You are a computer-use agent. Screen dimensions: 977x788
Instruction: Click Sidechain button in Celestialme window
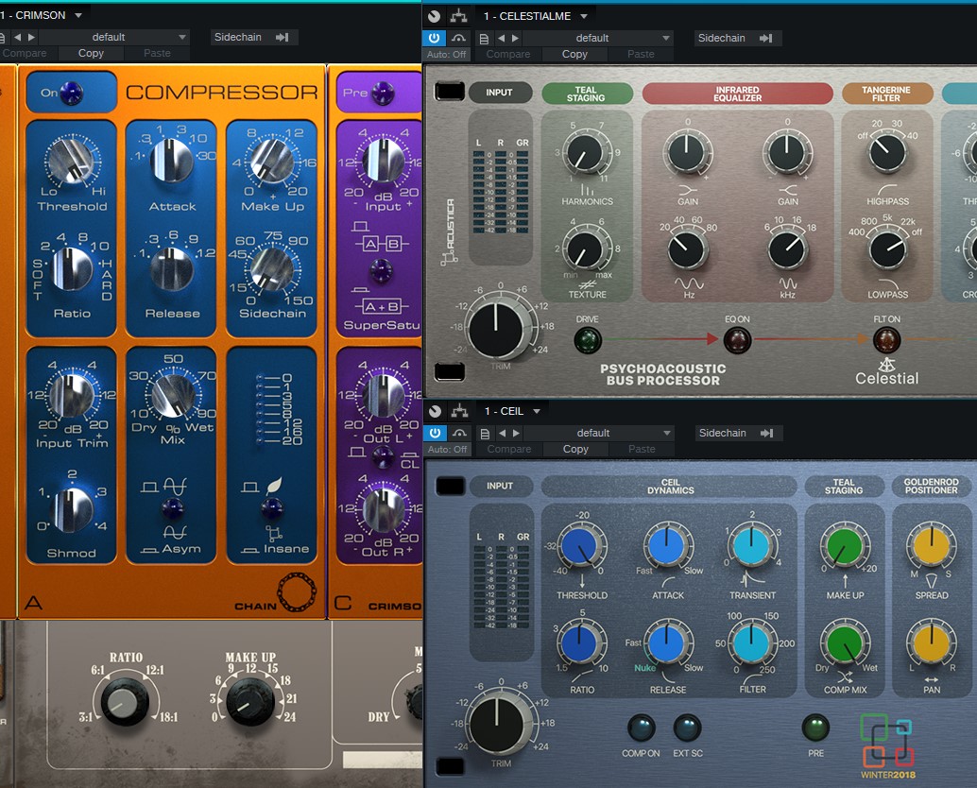click(737, 38)
